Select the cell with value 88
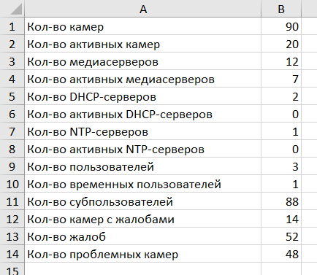The width and height of the screenshot is (317, 275). click(x=281, y=201)
